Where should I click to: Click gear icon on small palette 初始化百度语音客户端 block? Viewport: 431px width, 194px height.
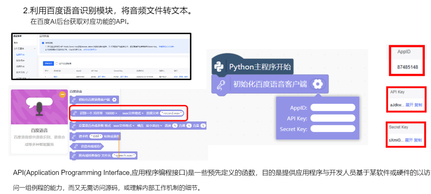point(114,100)
